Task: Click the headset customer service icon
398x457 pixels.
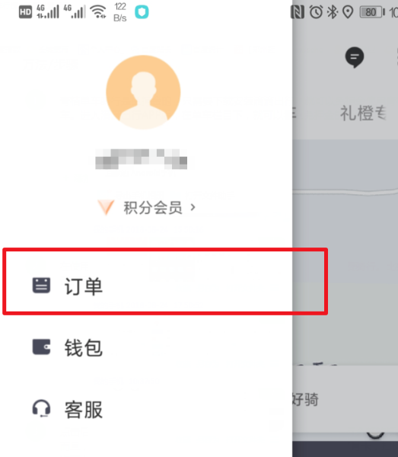Action: pos(41,408)
